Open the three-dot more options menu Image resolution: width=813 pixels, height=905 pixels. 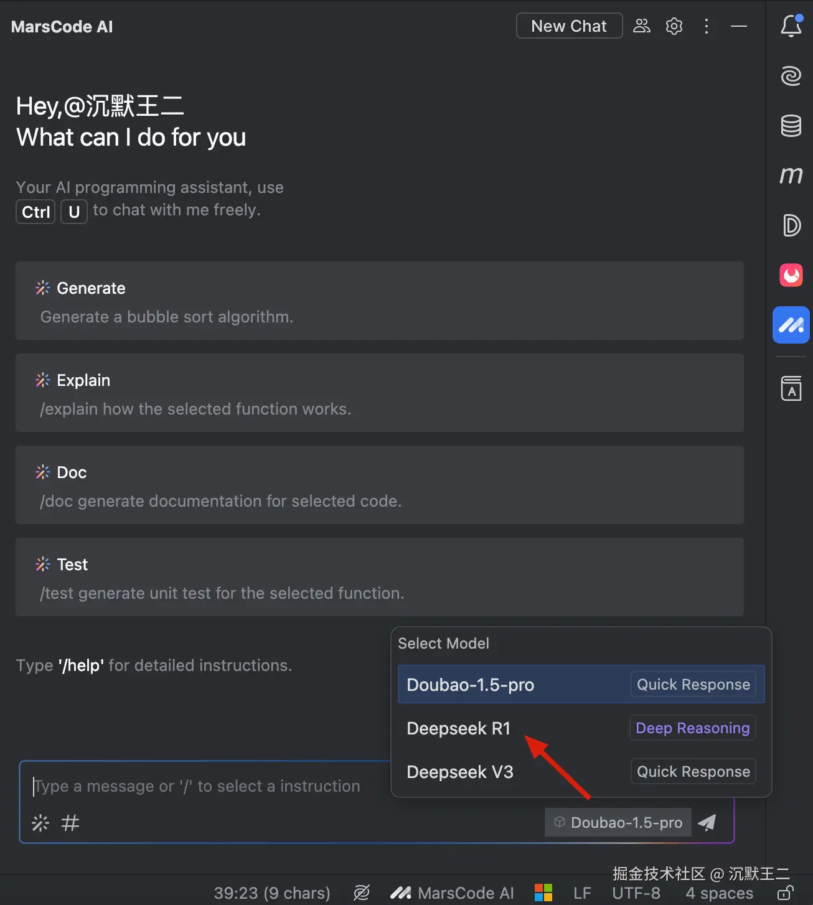[x=707, y=26]
